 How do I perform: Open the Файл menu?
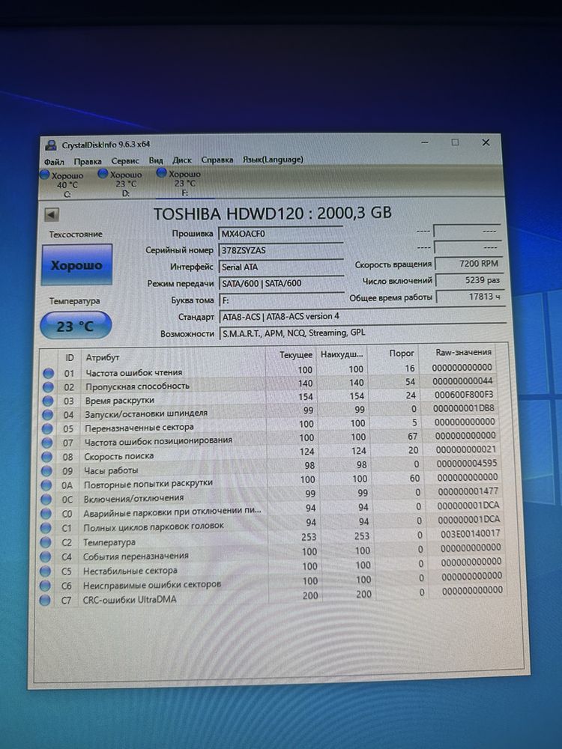tap(54, 162)
